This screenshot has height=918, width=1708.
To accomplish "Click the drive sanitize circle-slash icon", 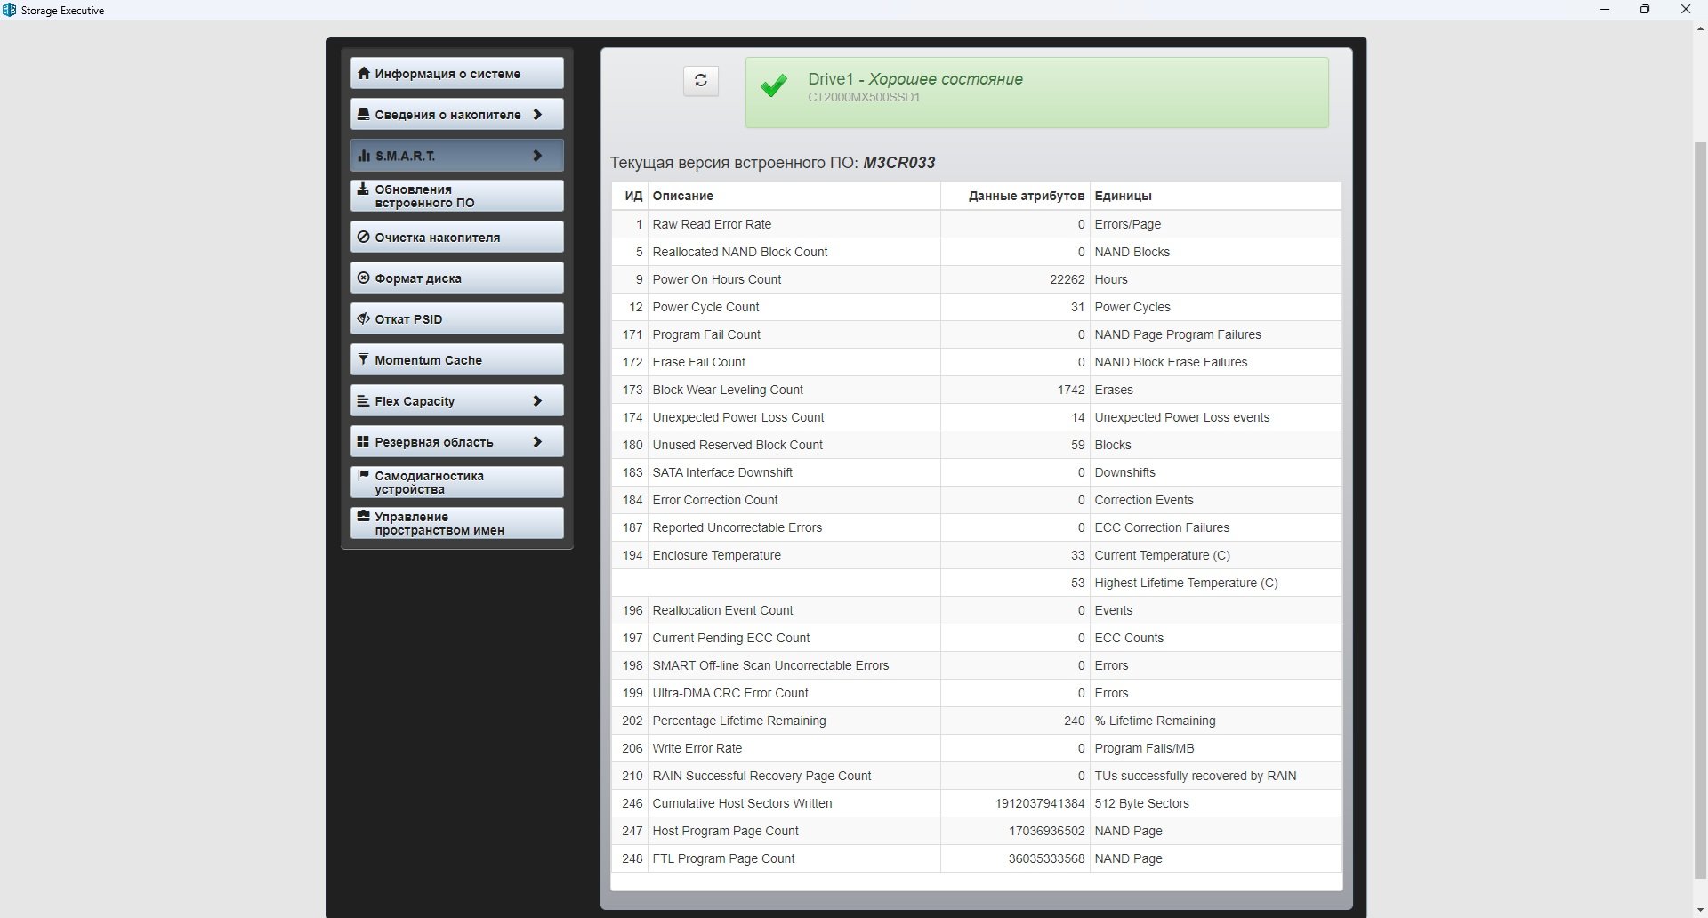I will pos(363,238).
